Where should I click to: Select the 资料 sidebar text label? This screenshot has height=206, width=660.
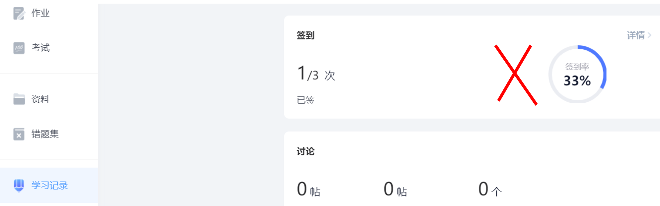tap(40, 99)
